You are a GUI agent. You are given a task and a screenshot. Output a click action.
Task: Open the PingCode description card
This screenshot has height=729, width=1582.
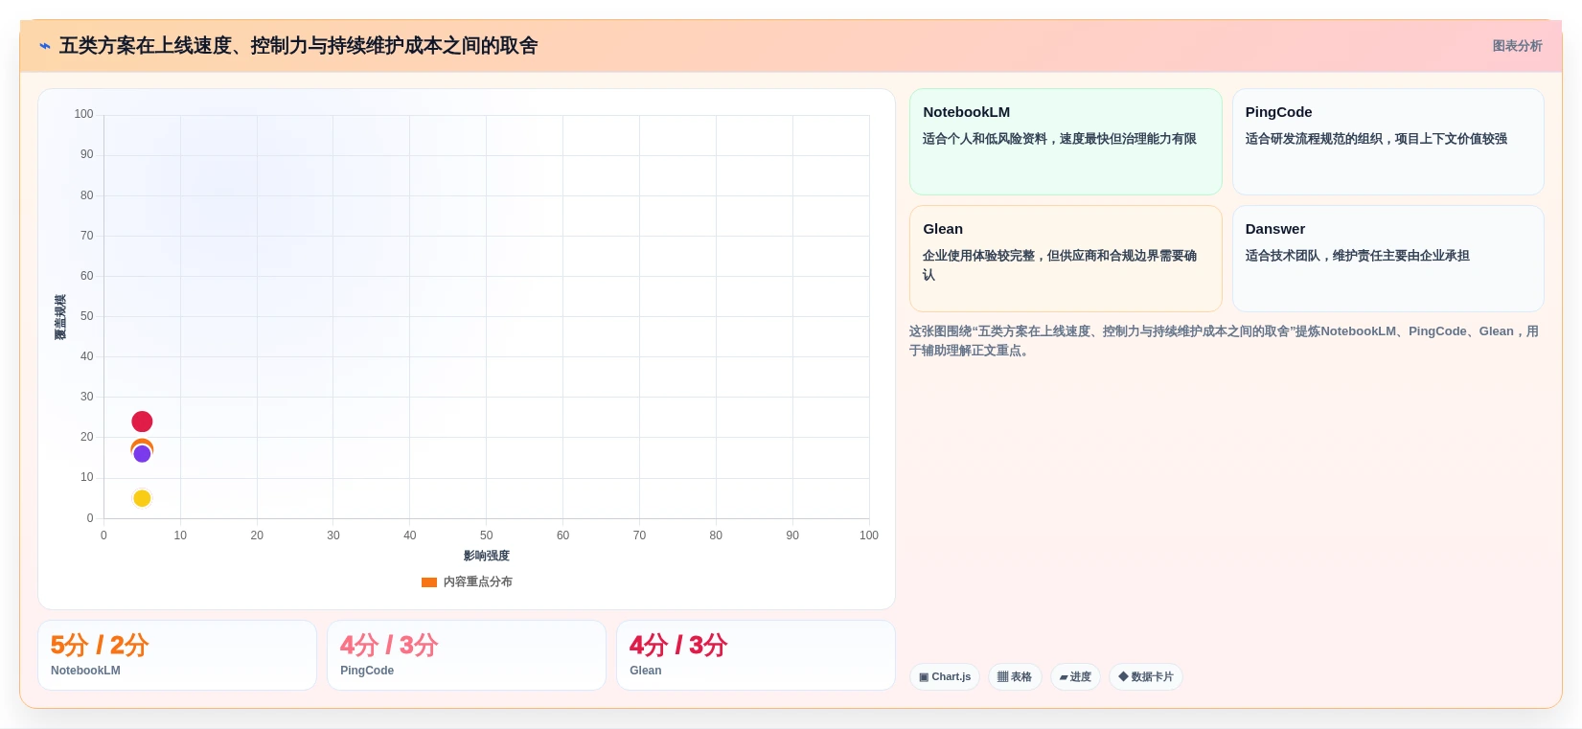click(x=1387, y=142)
